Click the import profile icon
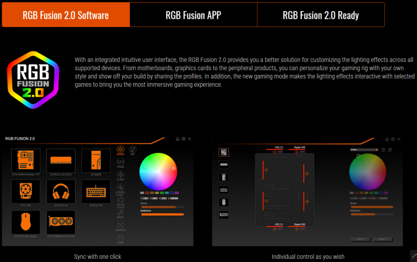417x262 pixels. pyautogui.click(x=383, y=150)
